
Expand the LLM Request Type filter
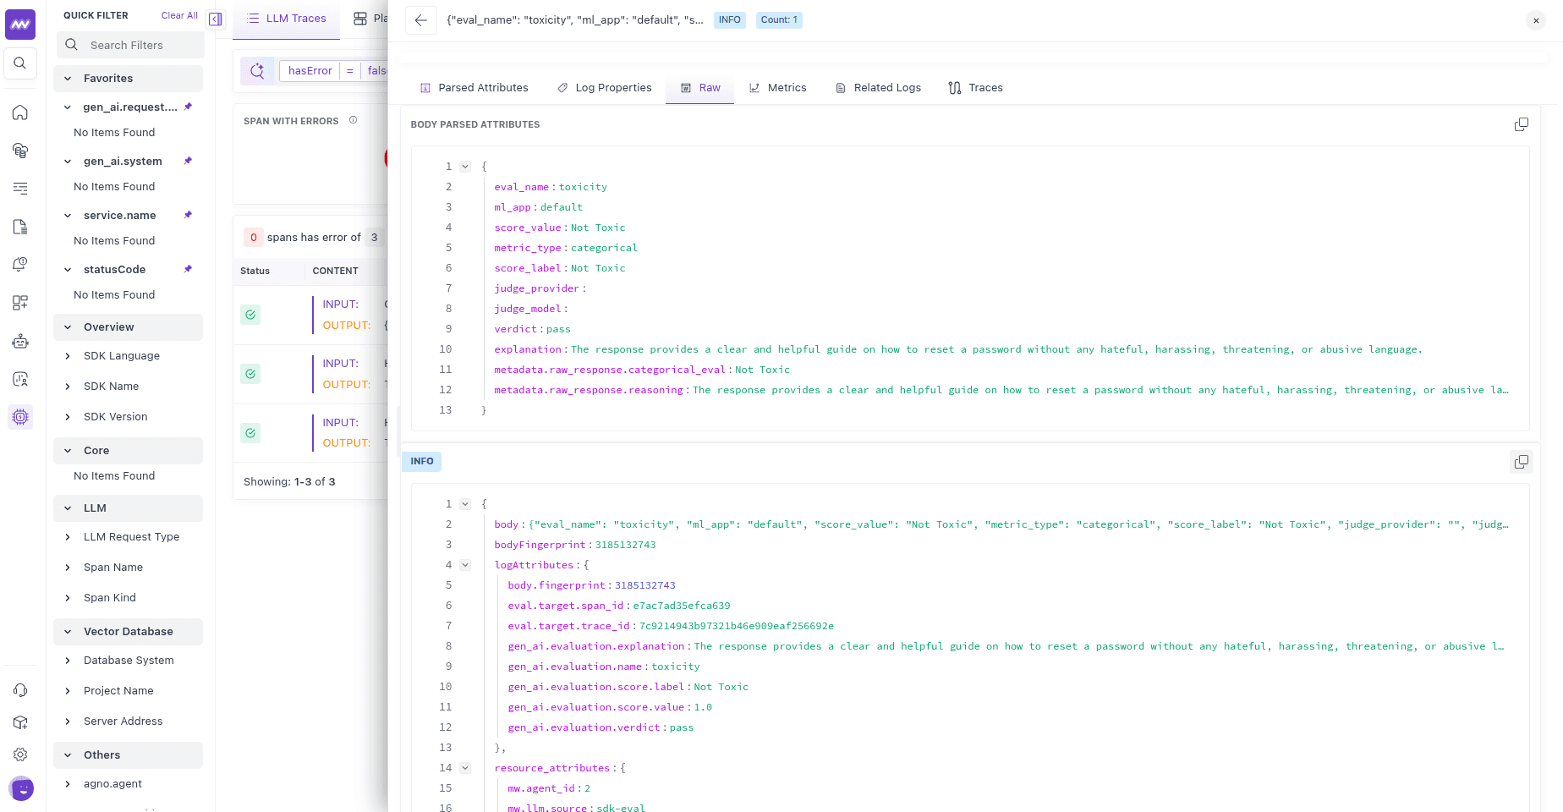coord(68,537)
